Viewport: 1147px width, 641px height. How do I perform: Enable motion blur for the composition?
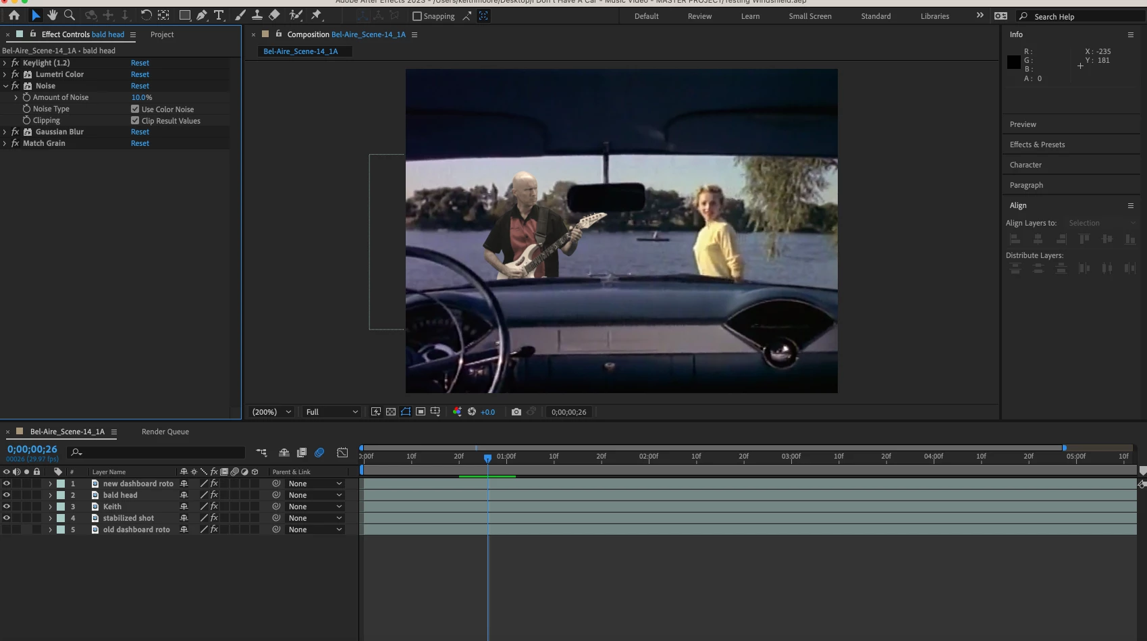[319, 453]
